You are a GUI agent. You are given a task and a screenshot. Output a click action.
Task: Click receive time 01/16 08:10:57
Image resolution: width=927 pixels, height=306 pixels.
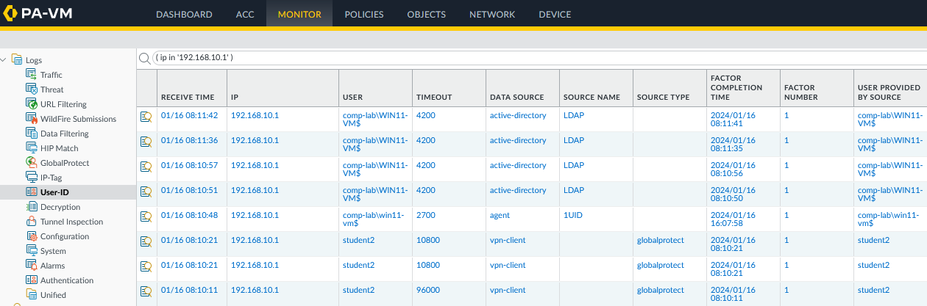click(x=190, y=165)
